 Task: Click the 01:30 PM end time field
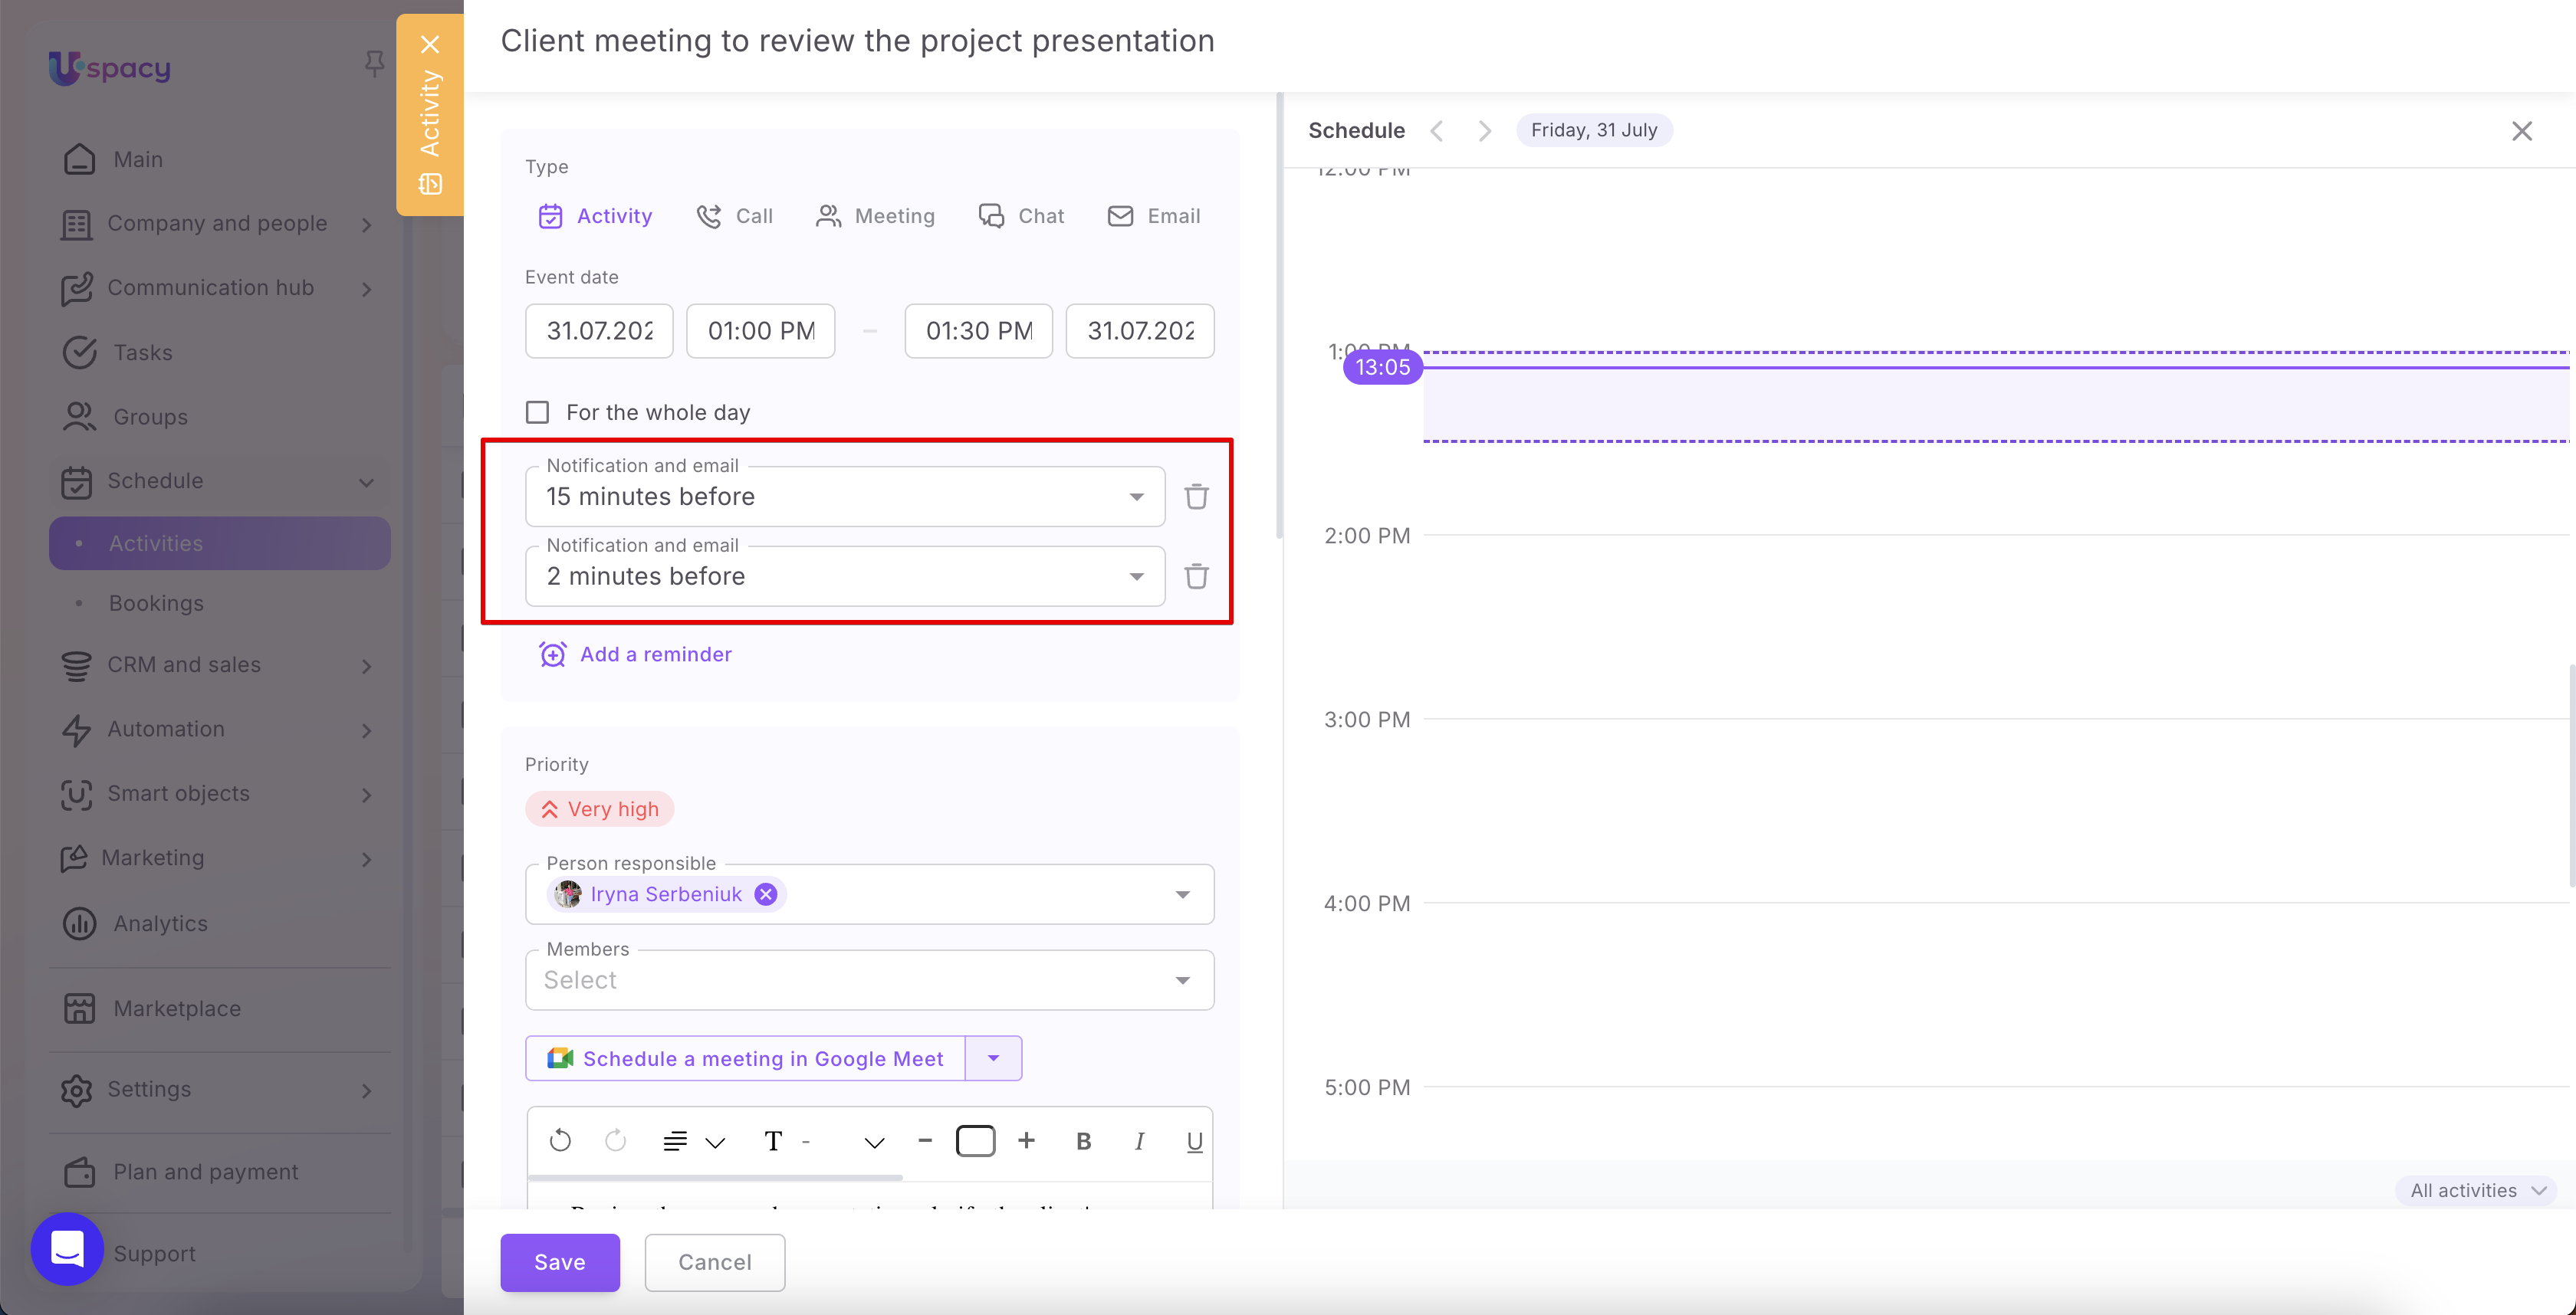[x=978, y=331]
